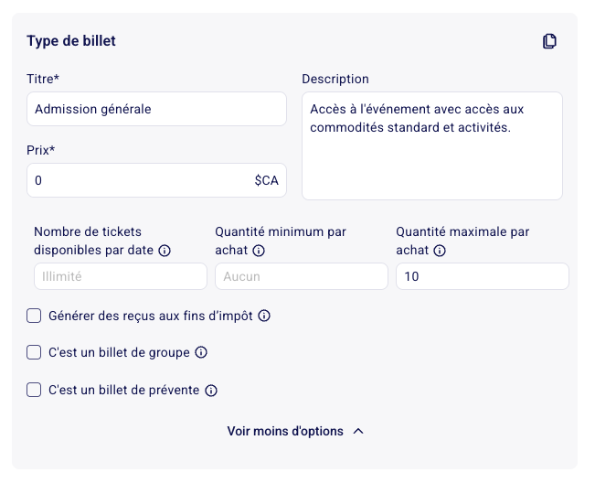The image size is (595, 483).
Task: Edit the Description text area
Action: pos(432,145)
